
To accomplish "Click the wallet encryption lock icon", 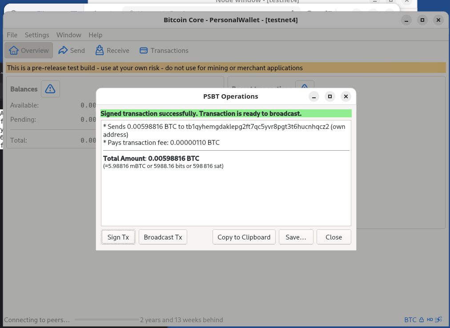I will (422, 320).
